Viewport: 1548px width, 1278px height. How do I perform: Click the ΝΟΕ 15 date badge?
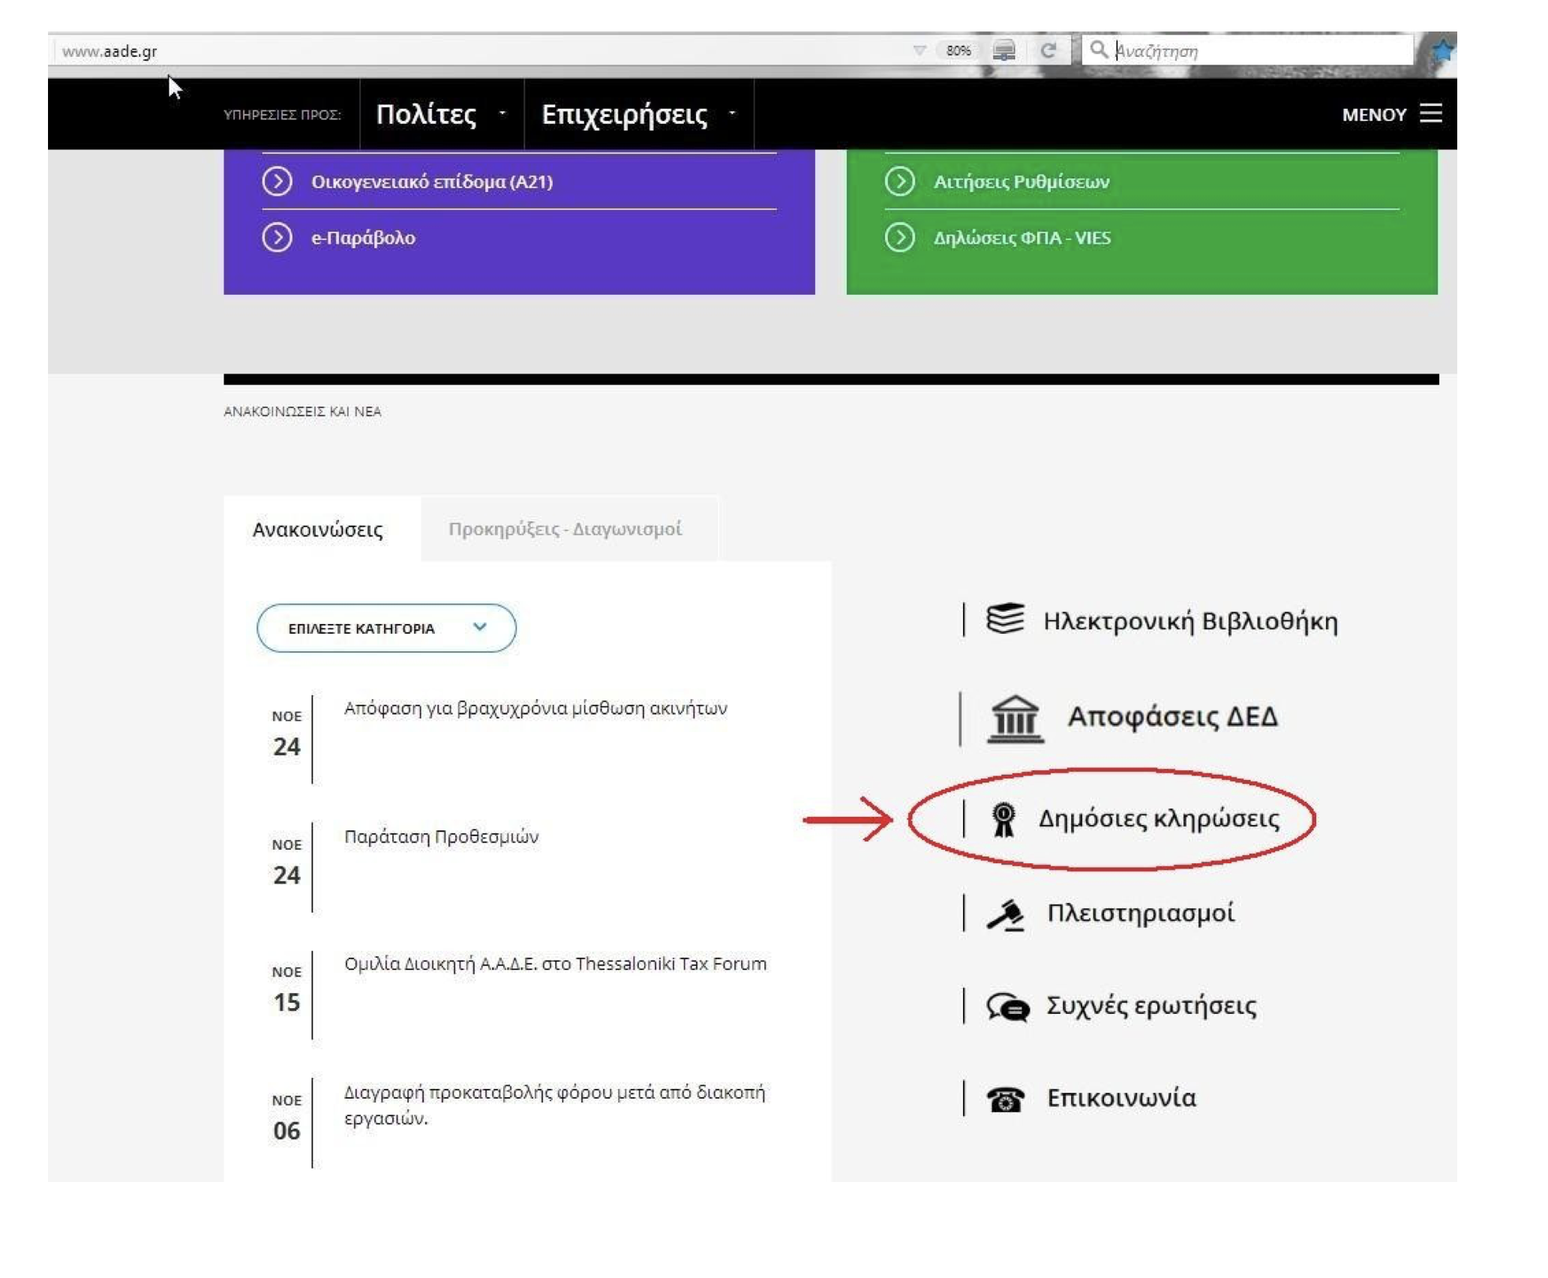pos(286,990)
